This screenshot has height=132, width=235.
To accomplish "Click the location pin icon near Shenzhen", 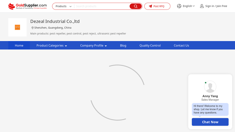I will pyautogui.click(x=32, y=28).
